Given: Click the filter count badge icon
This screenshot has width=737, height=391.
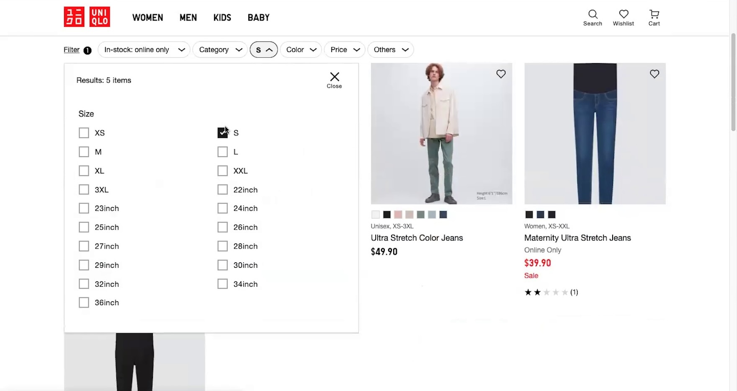Looking at the screenshot, I should tap(87, 50).
